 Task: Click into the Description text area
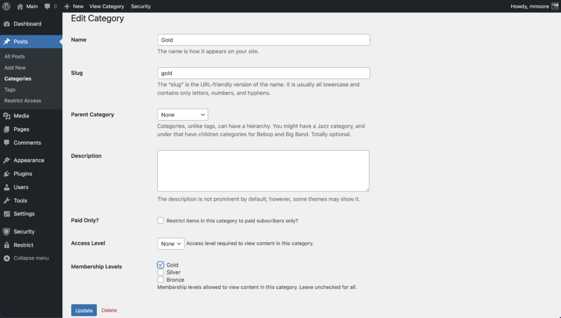tap(264, 171)
